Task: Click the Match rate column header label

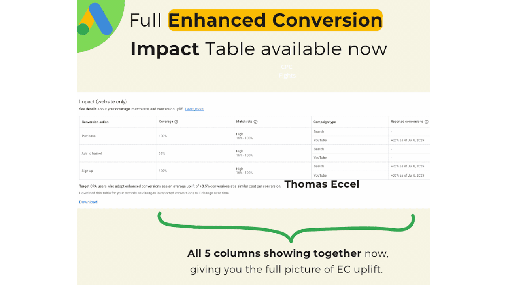Action: pos(244,122)
